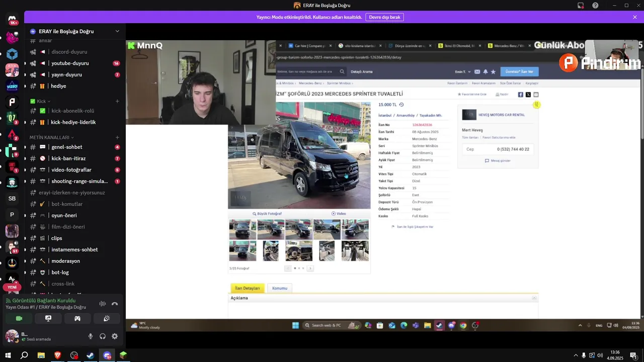Switch to 'İlan Detayları' tab in stream

[248, 288]
